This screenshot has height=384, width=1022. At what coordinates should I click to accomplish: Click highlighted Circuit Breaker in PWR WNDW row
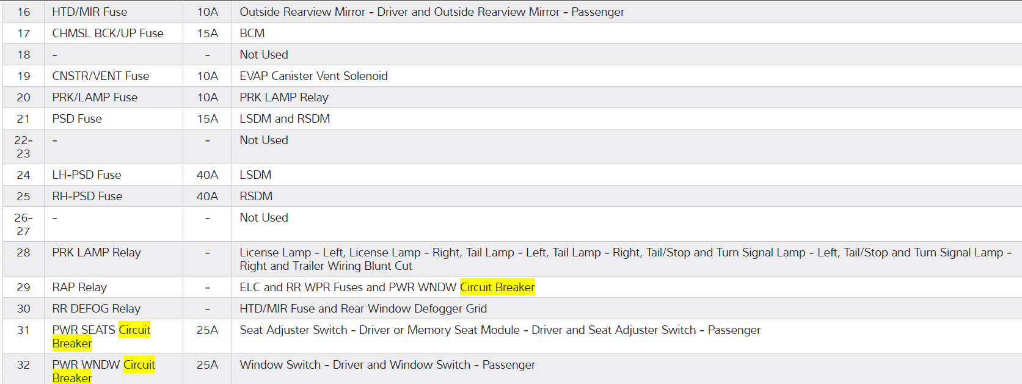pos(139,365)
